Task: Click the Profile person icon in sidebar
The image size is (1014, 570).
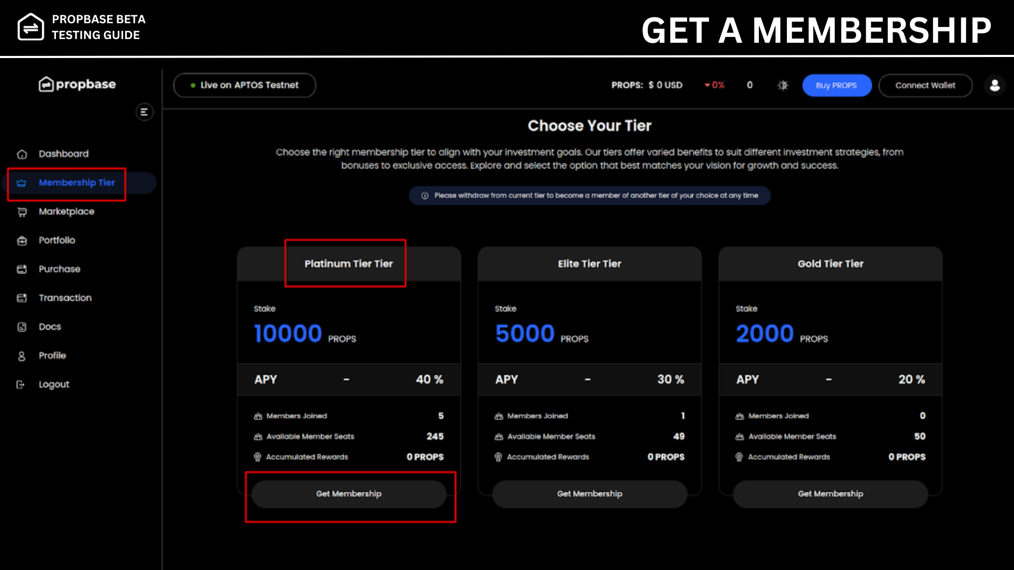Action: pyautogui.click(x=22, y=356)
